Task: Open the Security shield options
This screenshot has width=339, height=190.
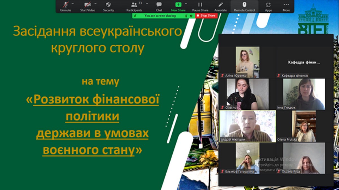Action: click(x=108, y=6)
